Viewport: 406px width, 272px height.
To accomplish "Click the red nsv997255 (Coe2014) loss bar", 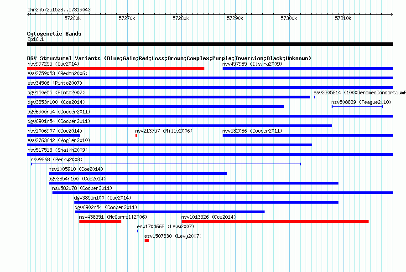I will (115, 68).
